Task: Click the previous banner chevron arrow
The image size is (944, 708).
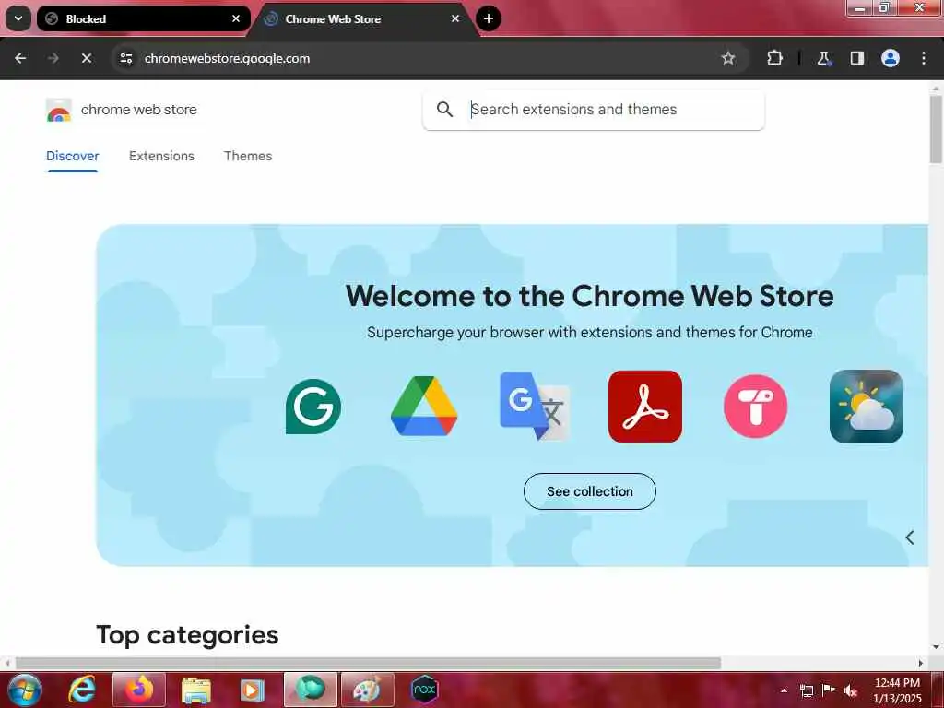Action: [x=910, y=537]
